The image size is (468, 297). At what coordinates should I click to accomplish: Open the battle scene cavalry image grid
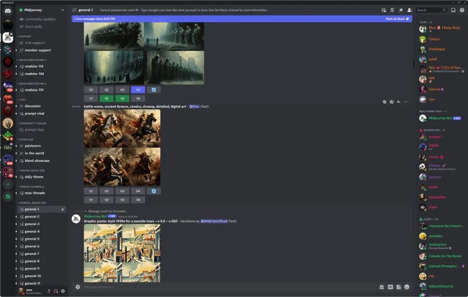(122, 148)
